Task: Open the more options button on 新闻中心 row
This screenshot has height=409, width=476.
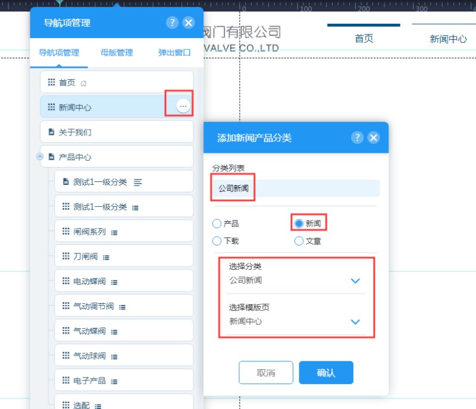Action: pos(183,106)
